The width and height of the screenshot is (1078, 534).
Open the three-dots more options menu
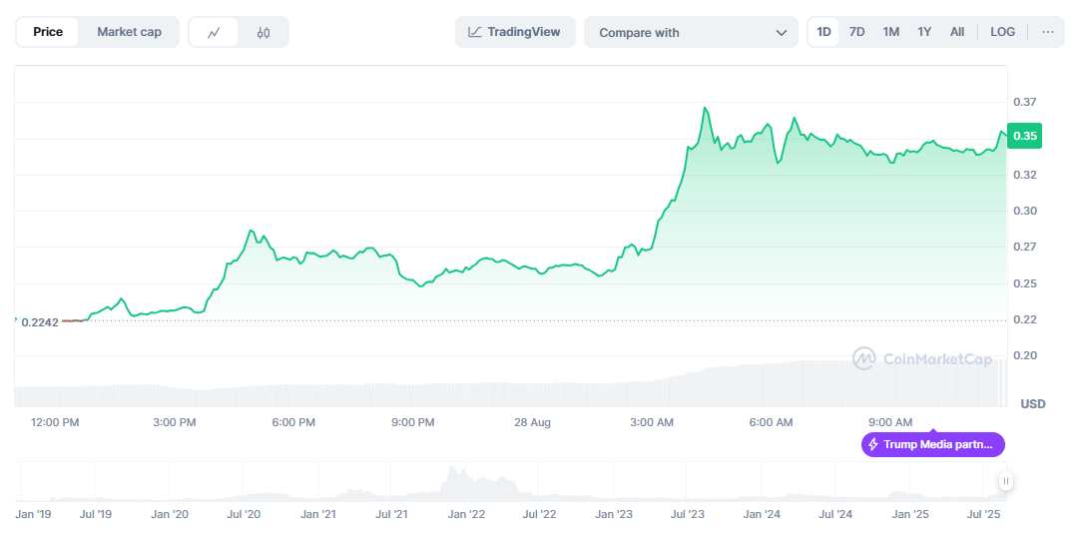pos(1048,32)
